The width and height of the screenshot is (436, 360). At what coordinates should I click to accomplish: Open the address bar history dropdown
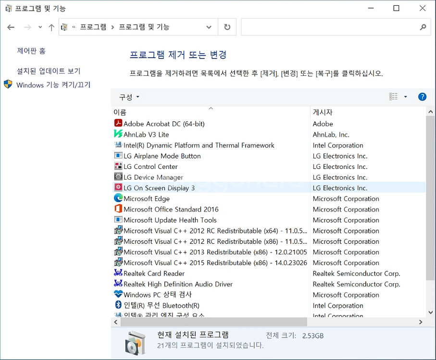pos(209,27)
